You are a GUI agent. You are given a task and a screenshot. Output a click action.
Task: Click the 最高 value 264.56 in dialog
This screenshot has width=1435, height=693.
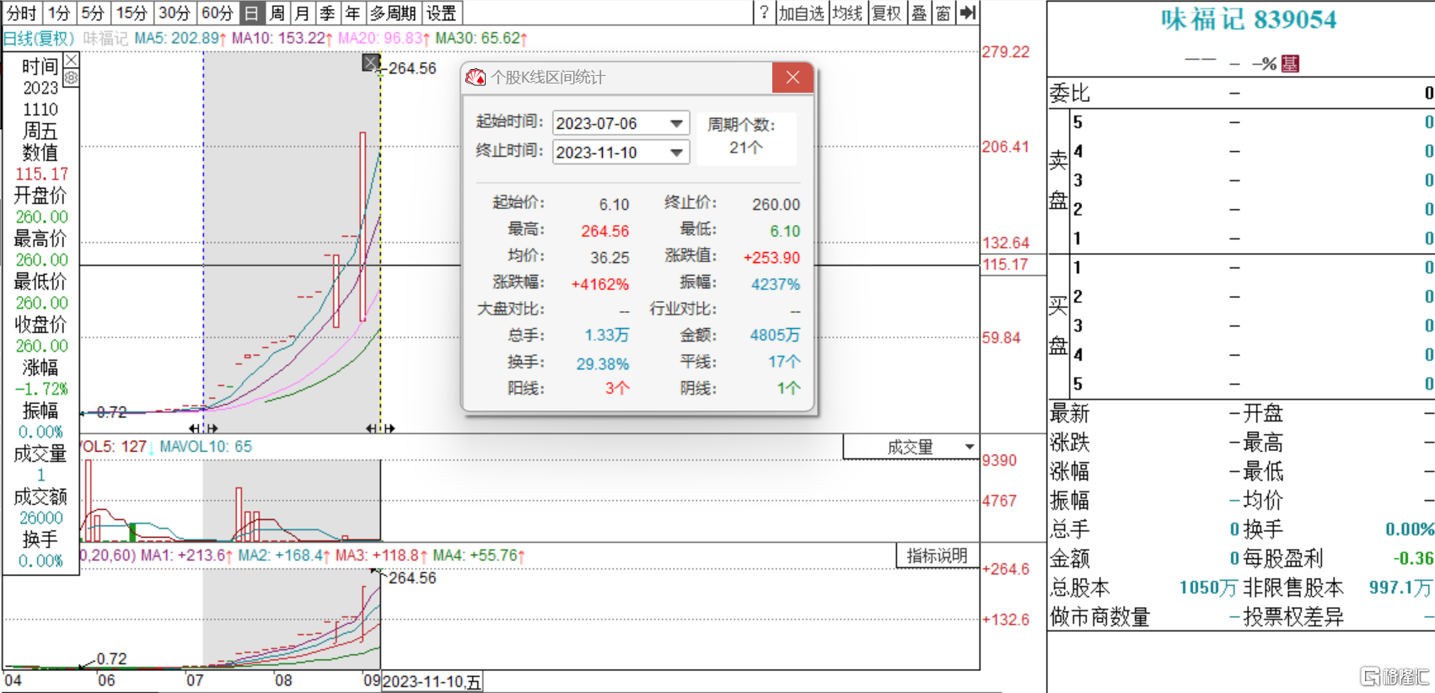click(605, 231)
